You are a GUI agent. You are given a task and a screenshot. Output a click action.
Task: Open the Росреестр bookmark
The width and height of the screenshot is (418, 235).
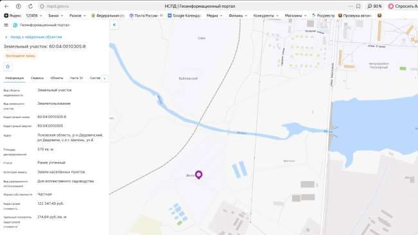[323, 15]
